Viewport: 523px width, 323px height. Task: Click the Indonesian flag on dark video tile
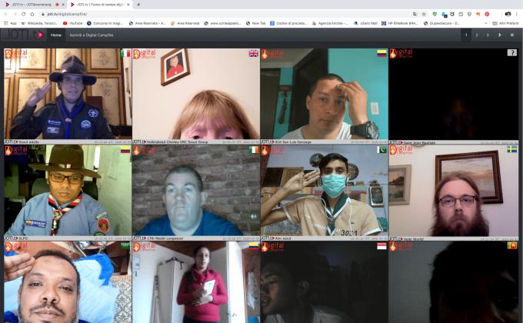381,246
